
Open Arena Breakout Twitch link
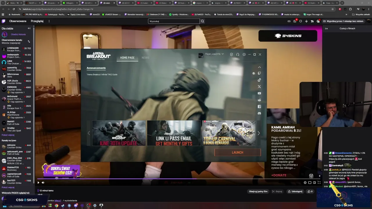point(259,73)
